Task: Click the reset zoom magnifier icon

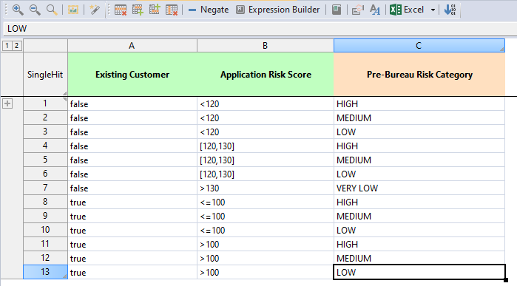Action: 52,10
